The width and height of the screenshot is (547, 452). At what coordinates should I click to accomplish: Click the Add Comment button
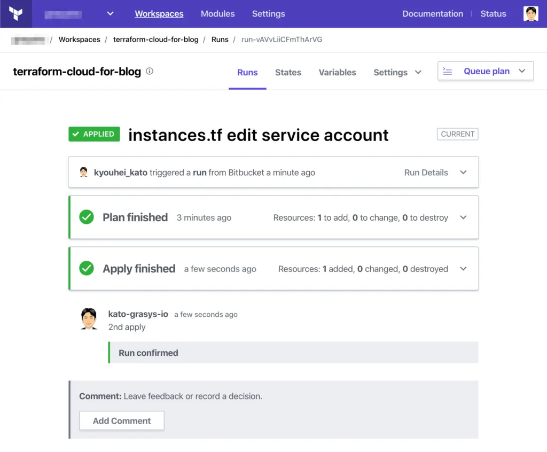pos(122,420)
